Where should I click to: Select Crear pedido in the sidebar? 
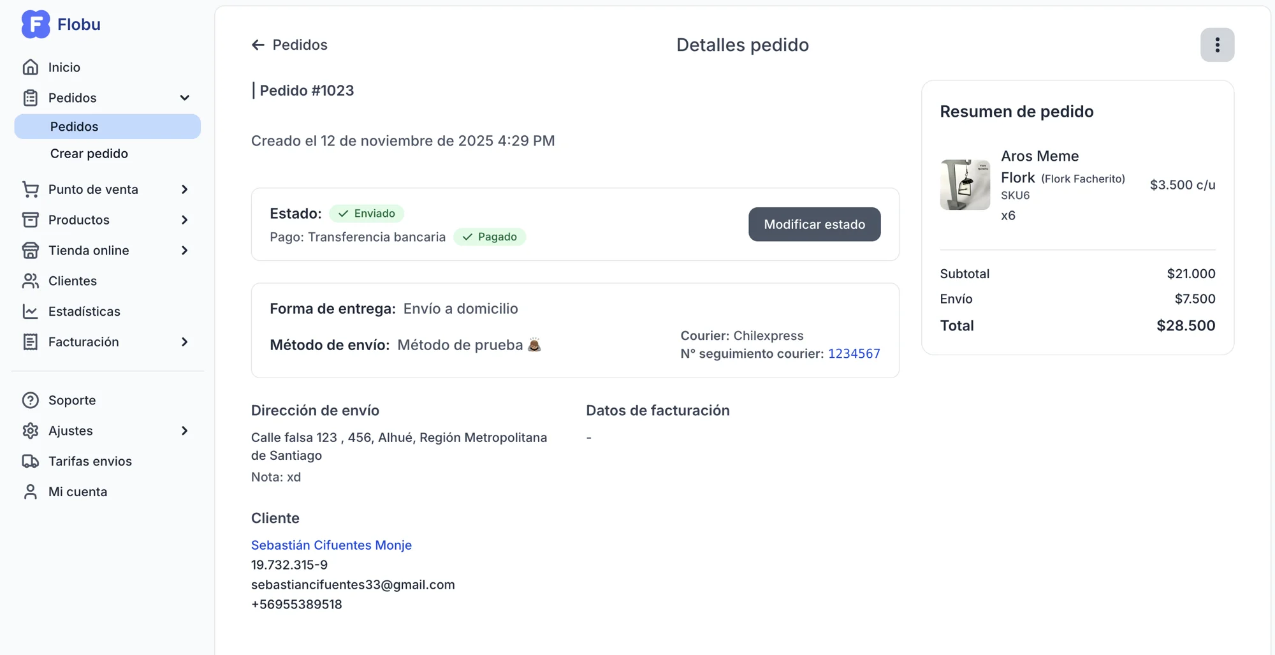89,154
